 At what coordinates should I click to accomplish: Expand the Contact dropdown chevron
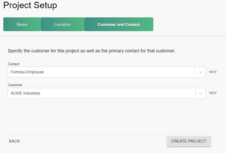200,72
